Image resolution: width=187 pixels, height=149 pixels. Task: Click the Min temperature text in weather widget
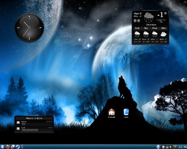pos(138,16)
